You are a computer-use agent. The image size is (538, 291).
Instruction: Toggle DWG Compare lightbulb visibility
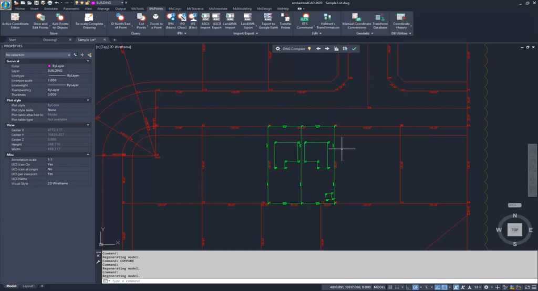[309, 49]
